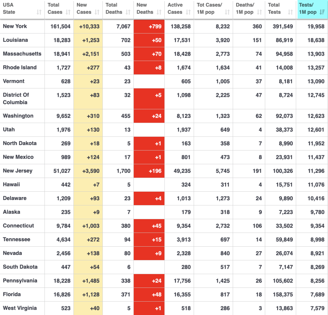
Task: Click sort icon for Tot Cases/1M pop
Action: [x=227, y=12]
